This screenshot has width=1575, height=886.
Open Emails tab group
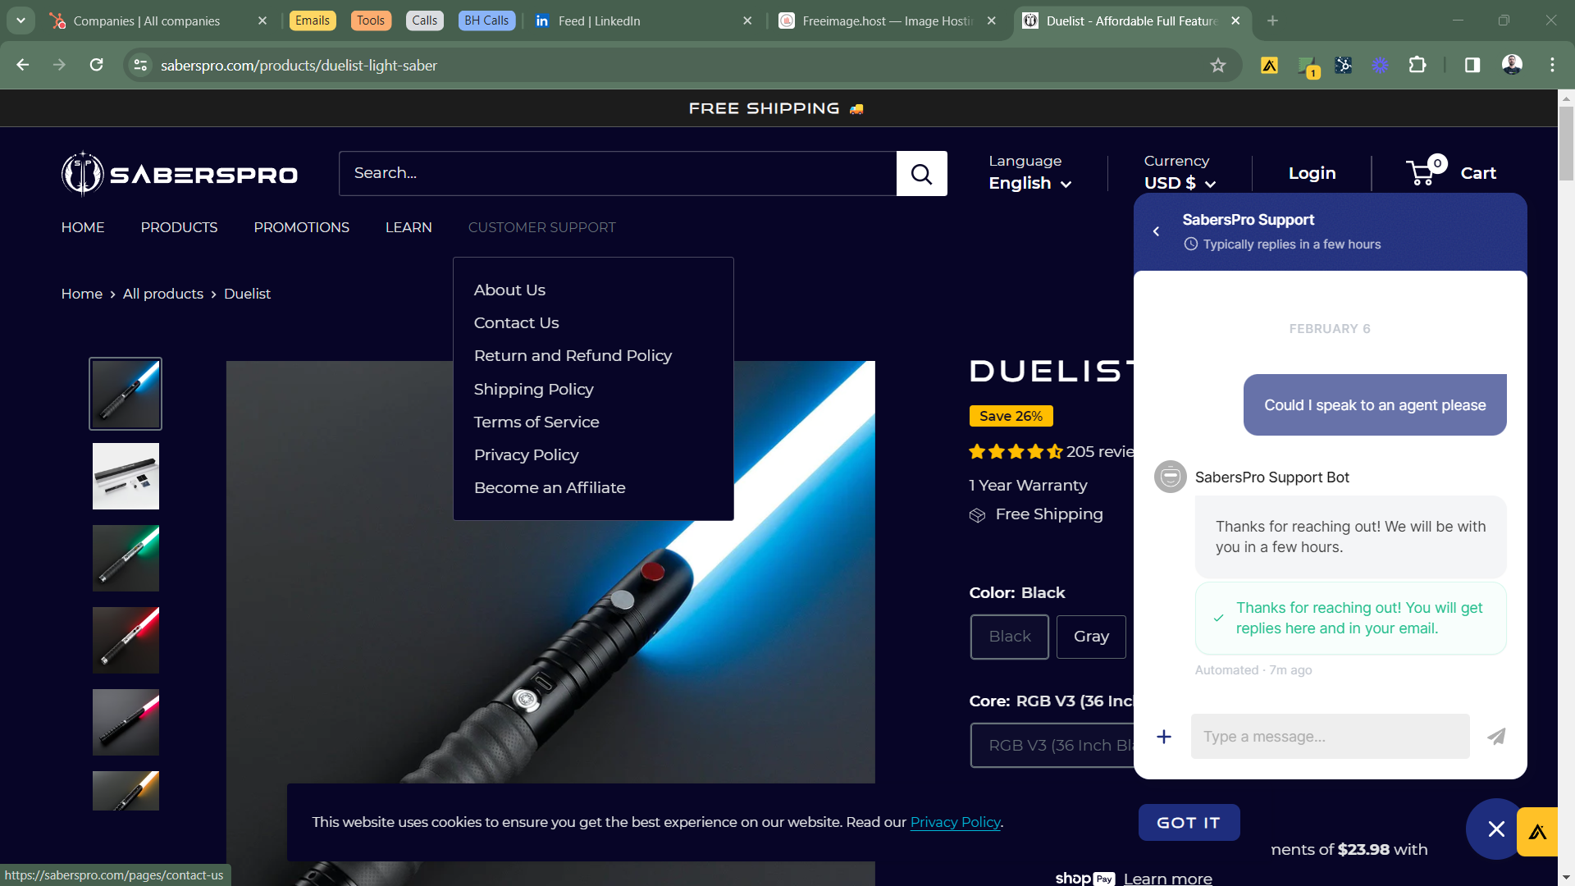pos(313,21)
